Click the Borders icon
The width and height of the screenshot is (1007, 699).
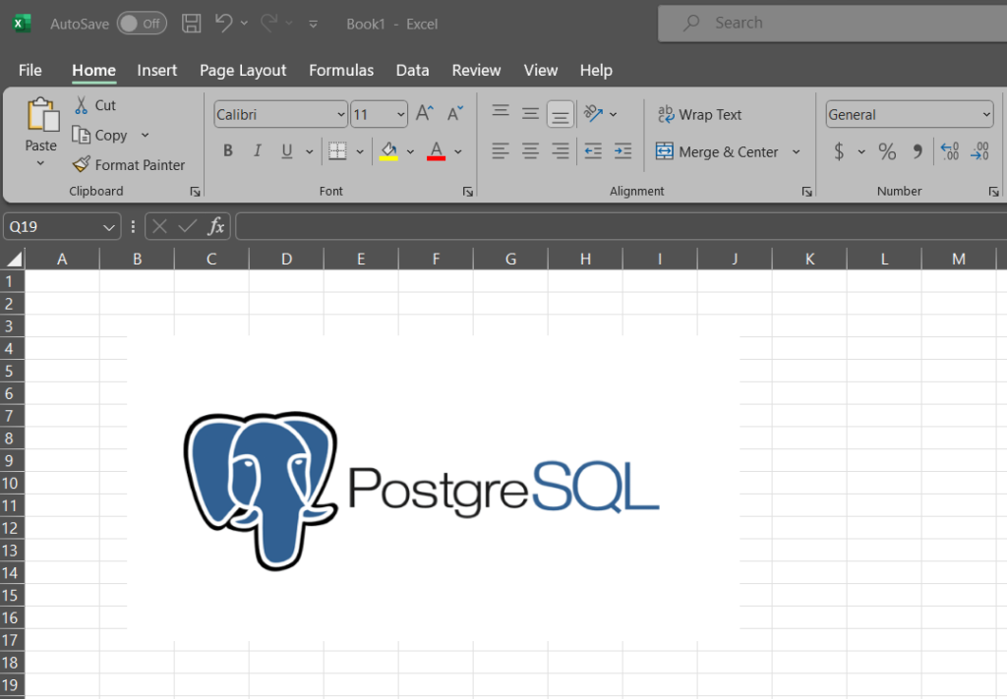pyautogui.click(x=337, y=150)
